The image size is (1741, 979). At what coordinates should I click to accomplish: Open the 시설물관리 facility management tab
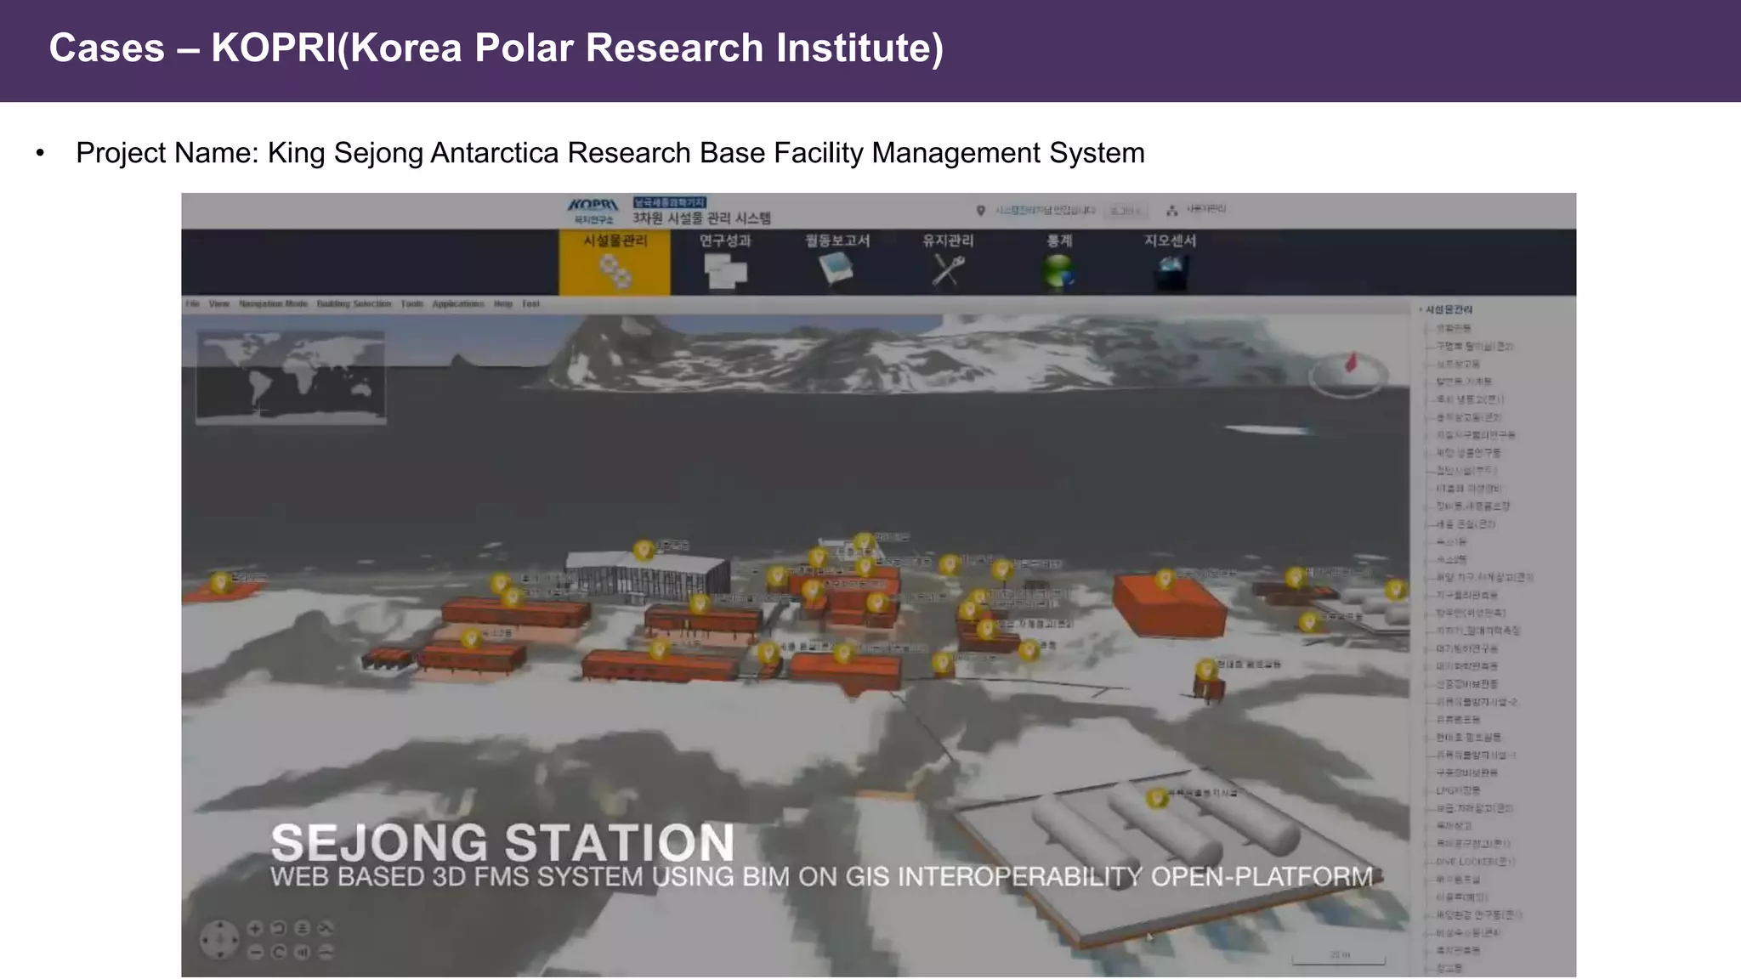pos(615,262)
